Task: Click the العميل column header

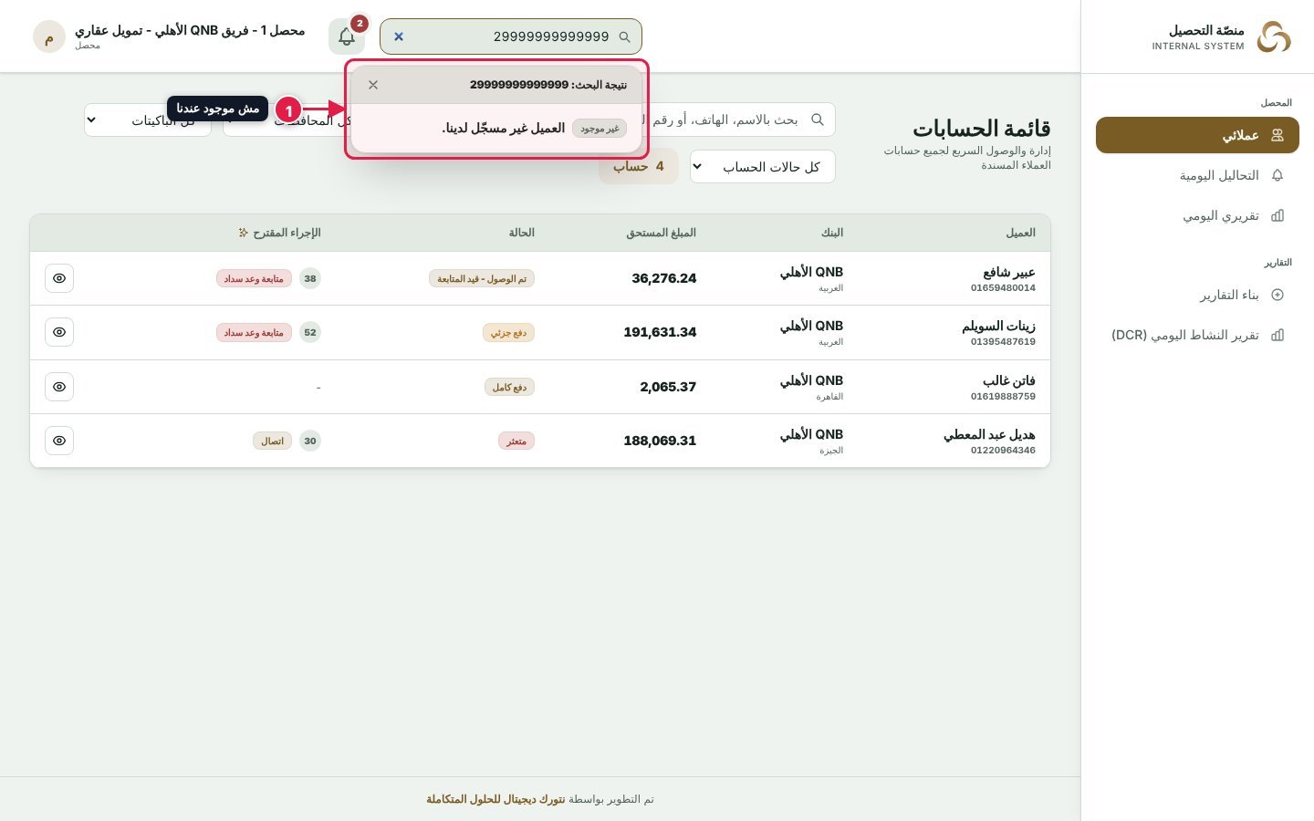Action: 1020,233
